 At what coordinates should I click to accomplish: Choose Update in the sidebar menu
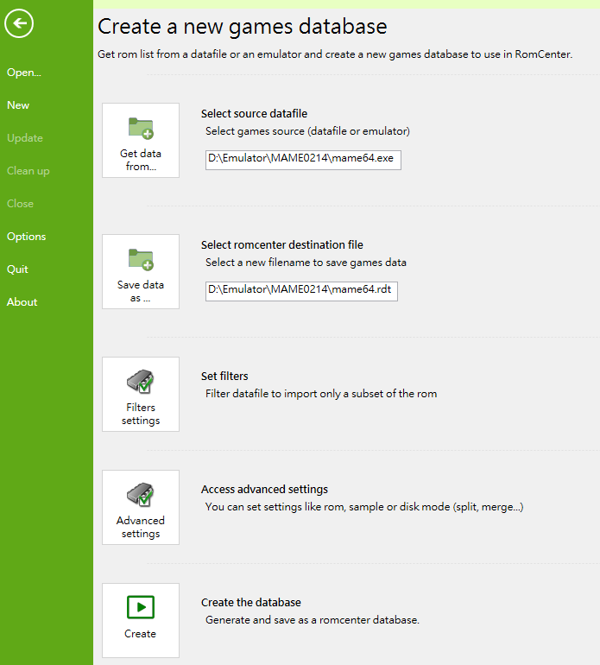25,138
